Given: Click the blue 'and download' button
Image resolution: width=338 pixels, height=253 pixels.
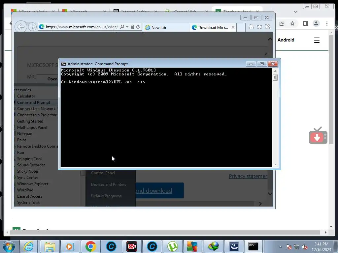Looking at the screenshot, I should tap(159, 191).
